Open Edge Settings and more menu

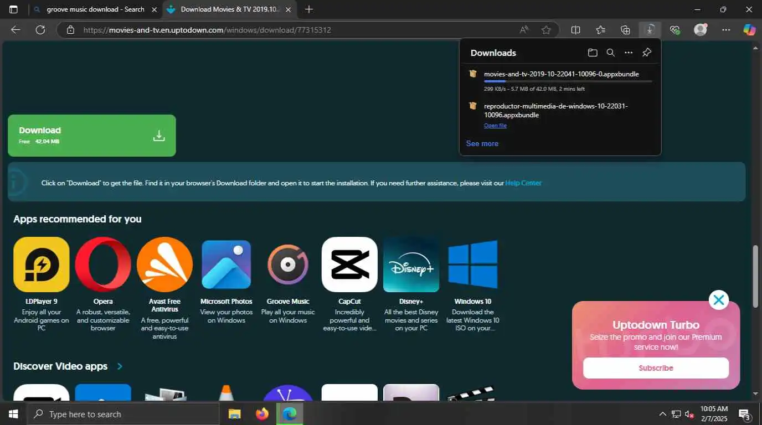pyautogui.click(x=726, y=30)
